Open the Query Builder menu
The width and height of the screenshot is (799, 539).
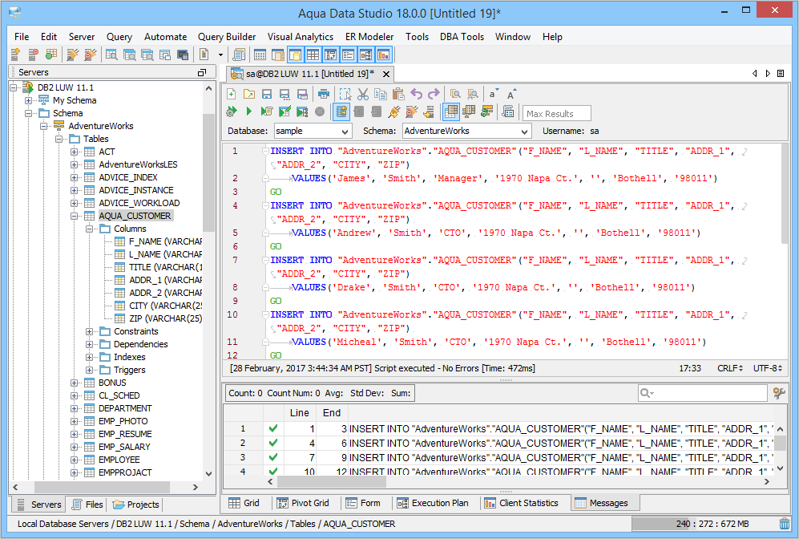pos(227,37)
